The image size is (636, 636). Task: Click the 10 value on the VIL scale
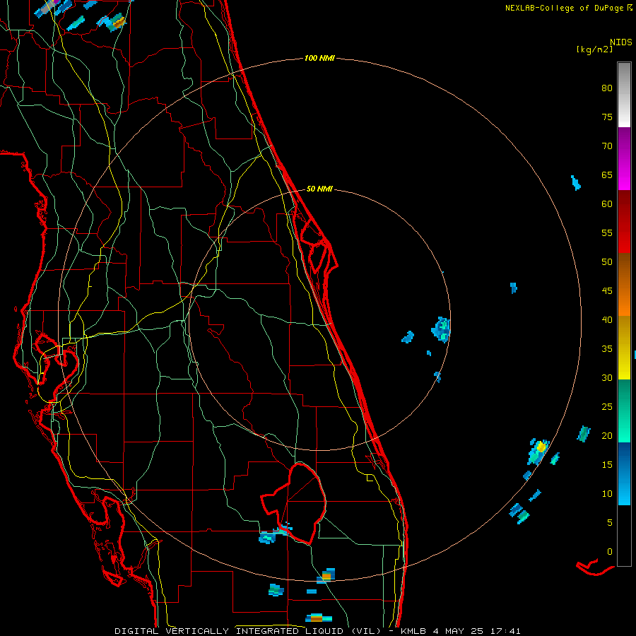[607, 494]
